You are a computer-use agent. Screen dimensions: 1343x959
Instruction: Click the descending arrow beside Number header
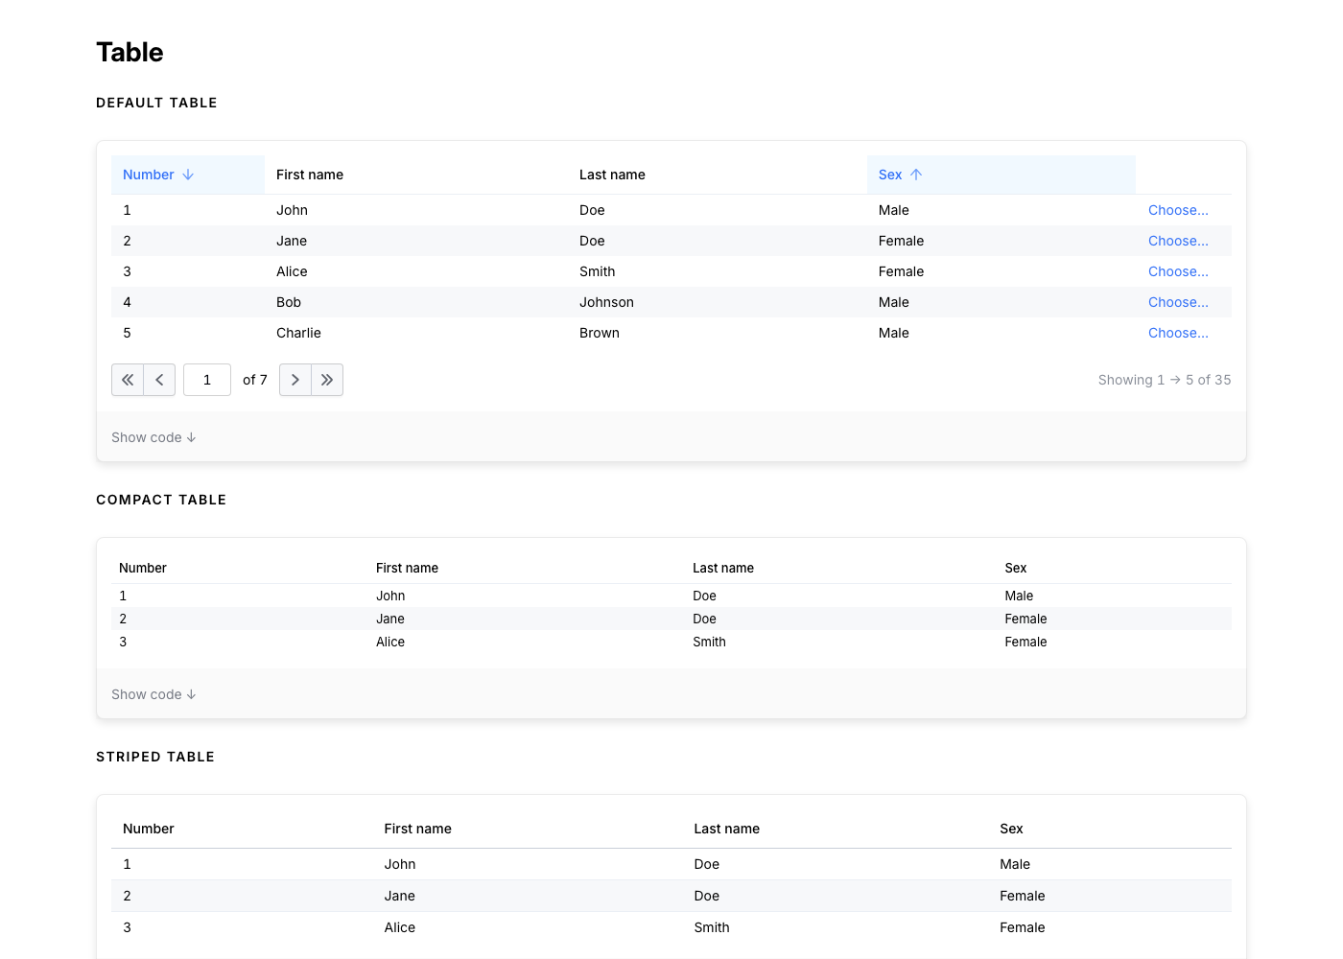[188, 175]
